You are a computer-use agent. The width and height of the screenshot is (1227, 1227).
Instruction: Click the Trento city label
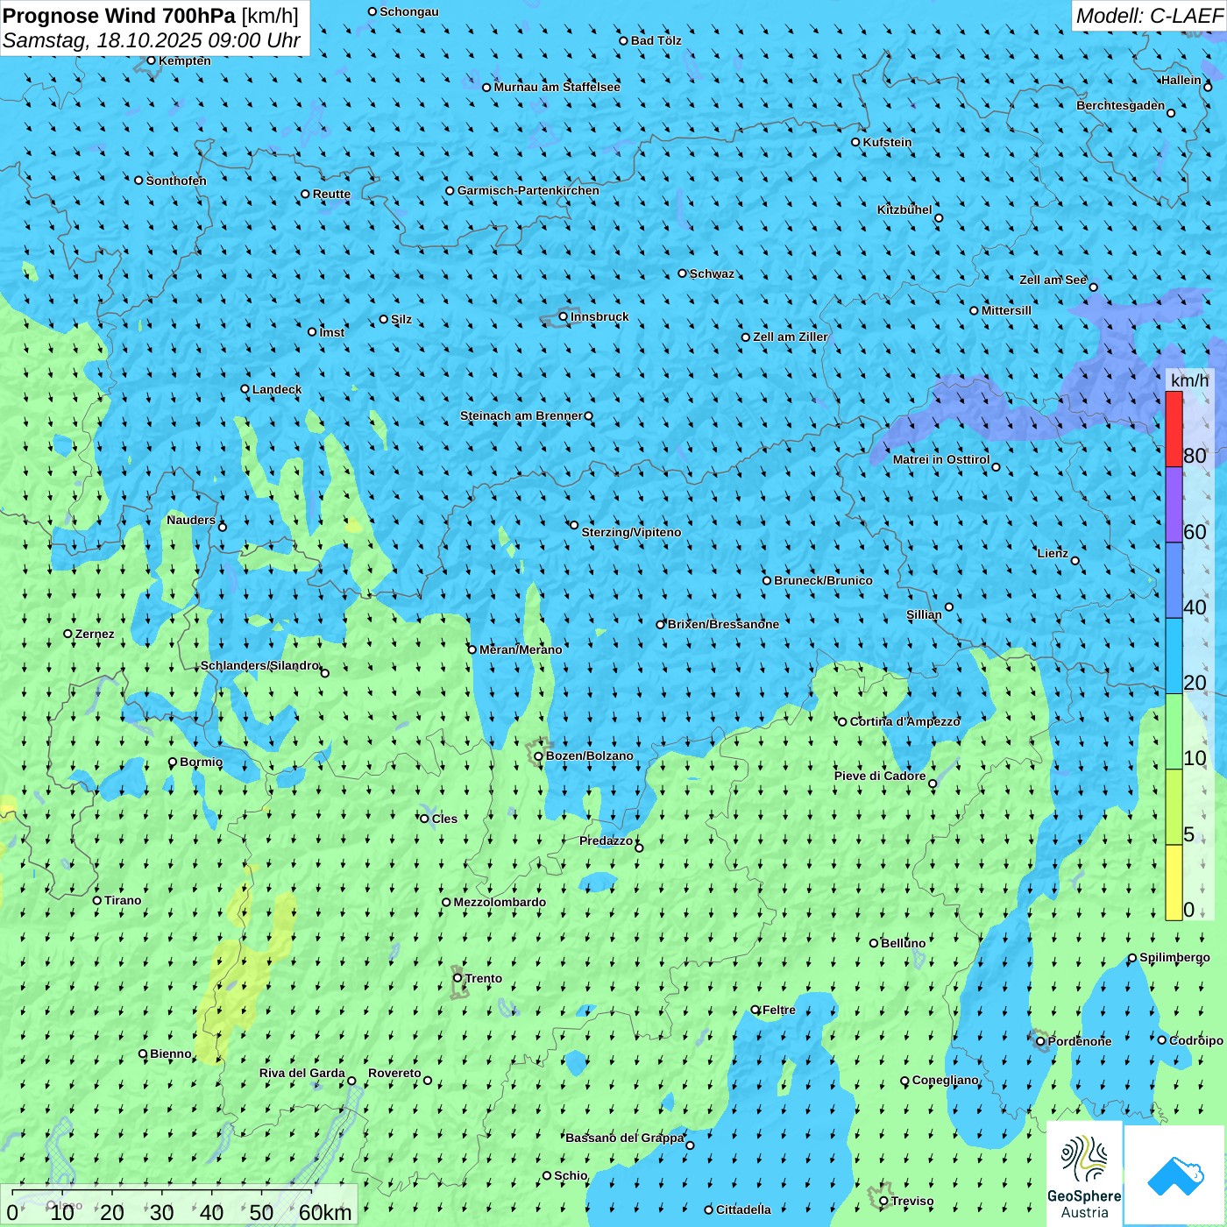484,978
